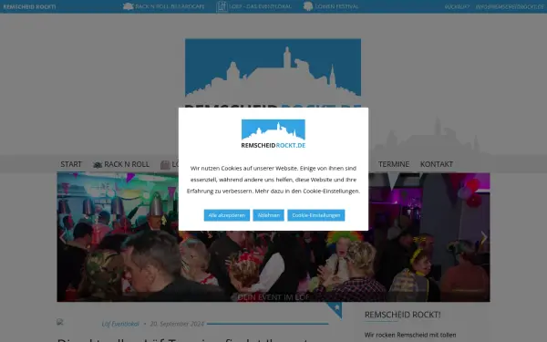Image resolution: width=547 pixels, height=342 pixels.
Task: Open the RACK N ROLL menu item
Action: pyautogui.click(x=127, y=164)
